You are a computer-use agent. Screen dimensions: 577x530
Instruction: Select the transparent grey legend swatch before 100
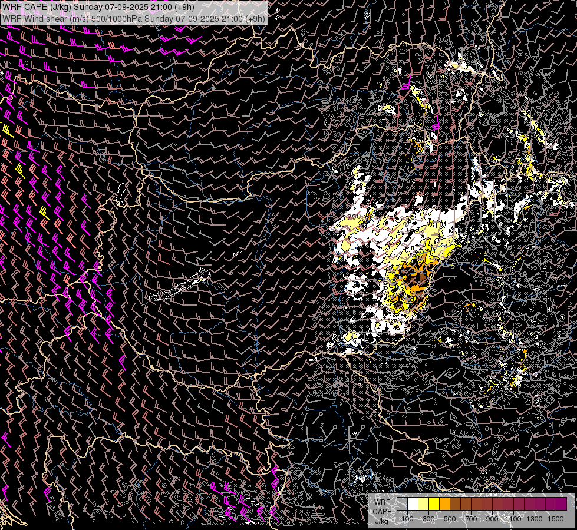pyautogui.click(x=402, y=503)
